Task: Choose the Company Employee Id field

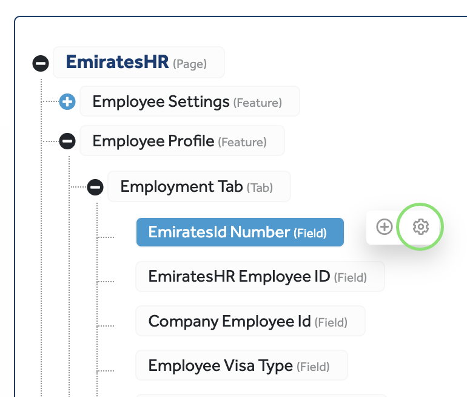Action: [x=229, y=321]
